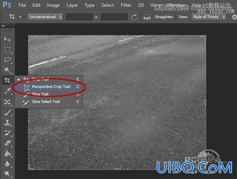Choose Slice Select Tool from flyout
The image size is (237, 179).
tap(49, 101)
